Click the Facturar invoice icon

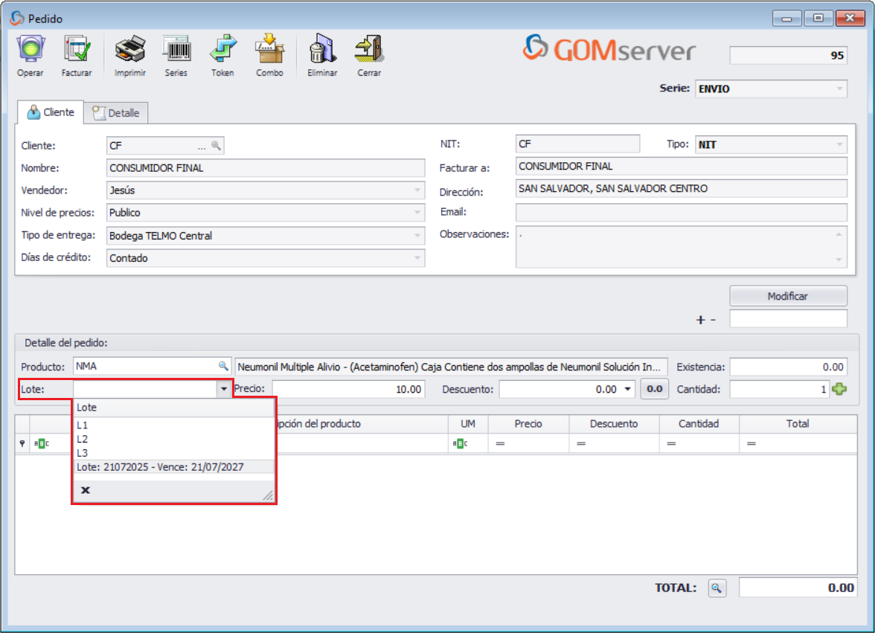77,51
